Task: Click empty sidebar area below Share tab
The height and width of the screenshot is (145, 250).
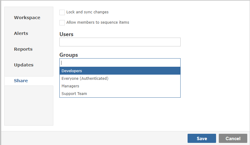Action: (x=29, y=105)
